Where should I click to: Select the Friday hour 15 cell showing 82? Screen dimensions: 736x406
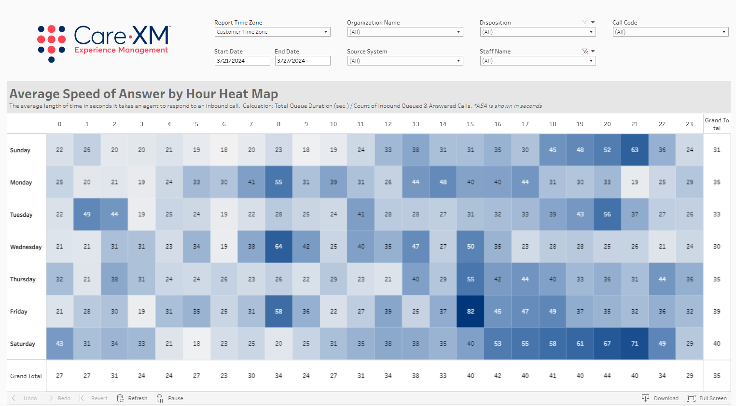click(471, 312)
